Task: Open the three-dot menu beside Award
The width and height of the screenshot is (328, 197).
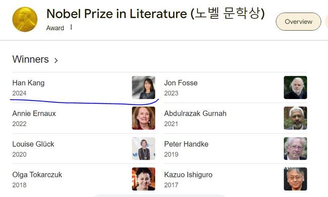Action: (x=71, y=27)
